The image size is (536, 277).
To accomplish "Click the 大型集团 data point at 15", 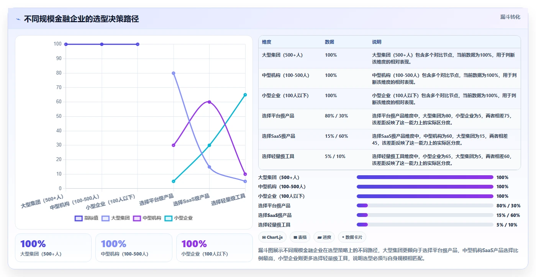I will point(209,167).
